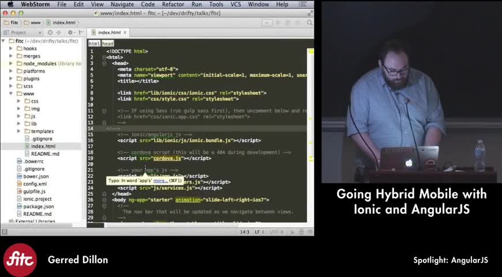
Task: Open run configuration dropdown in toolbar
Action: (x=267, y=23)
